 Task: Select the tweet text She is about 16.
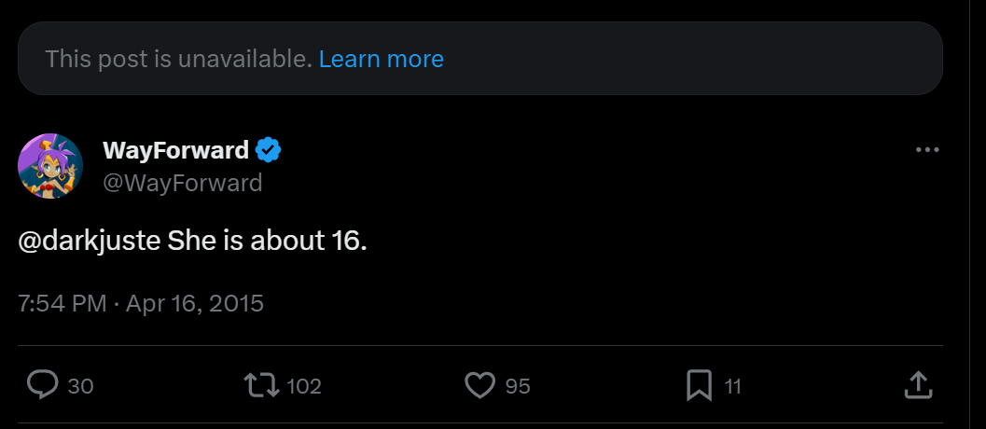(x=267, y=242)
